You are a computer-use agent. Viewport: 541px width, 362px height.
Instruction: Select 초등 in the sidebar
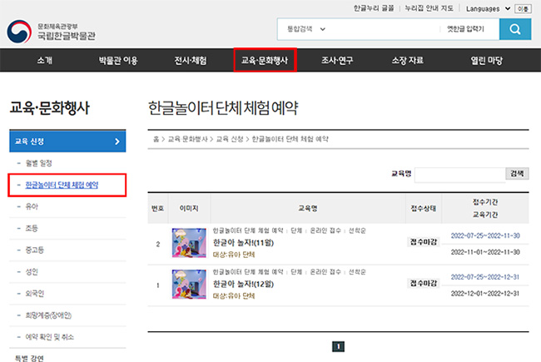(x=32, y=228)
